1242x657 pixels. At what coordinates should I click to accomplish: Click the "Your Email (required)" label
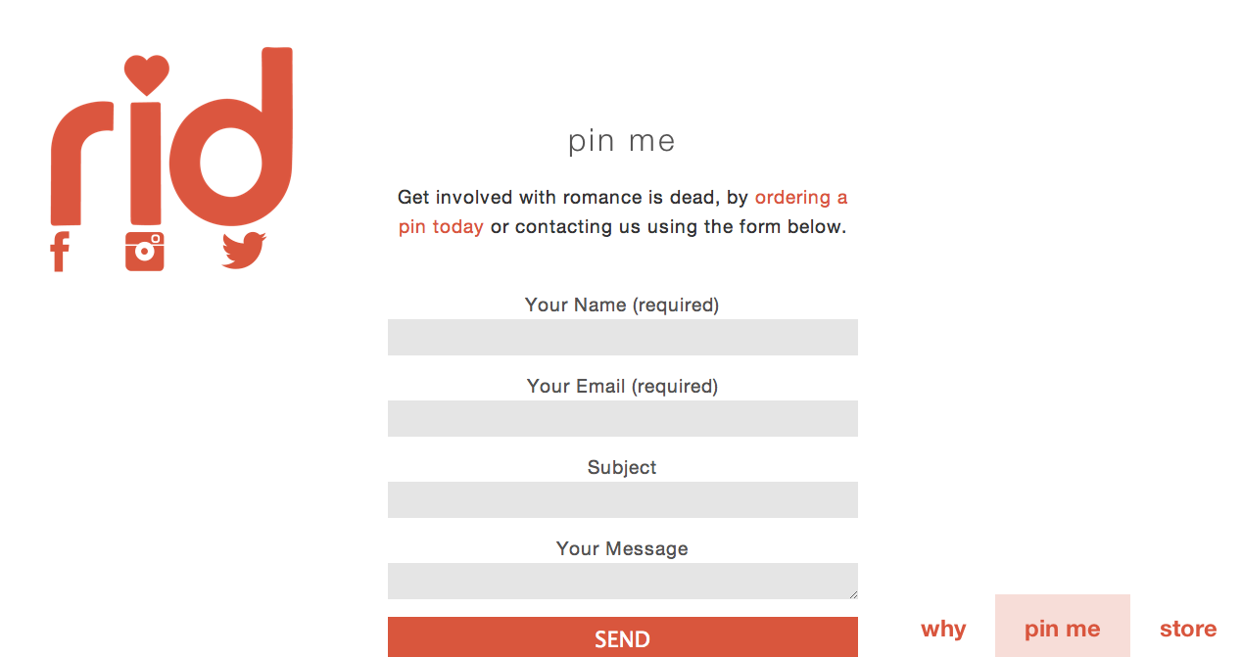[622, 386]
